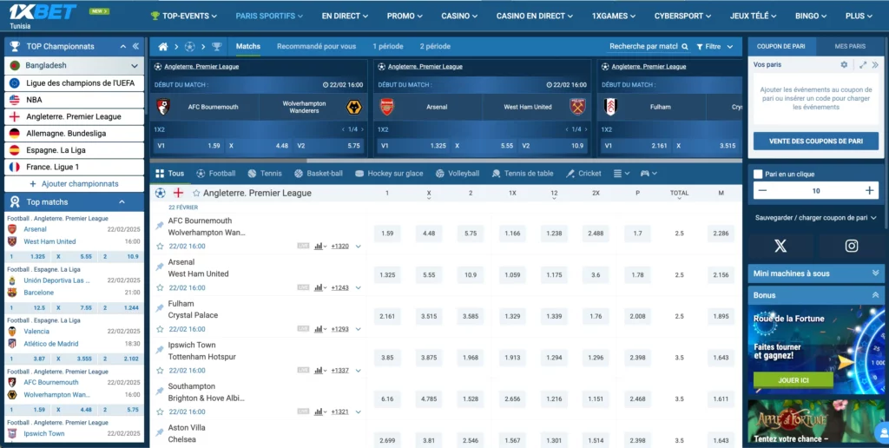Screen dimensions: 889x448
Task: Favorite Arsenal vs West Ham star
Action: click(160, 287)
